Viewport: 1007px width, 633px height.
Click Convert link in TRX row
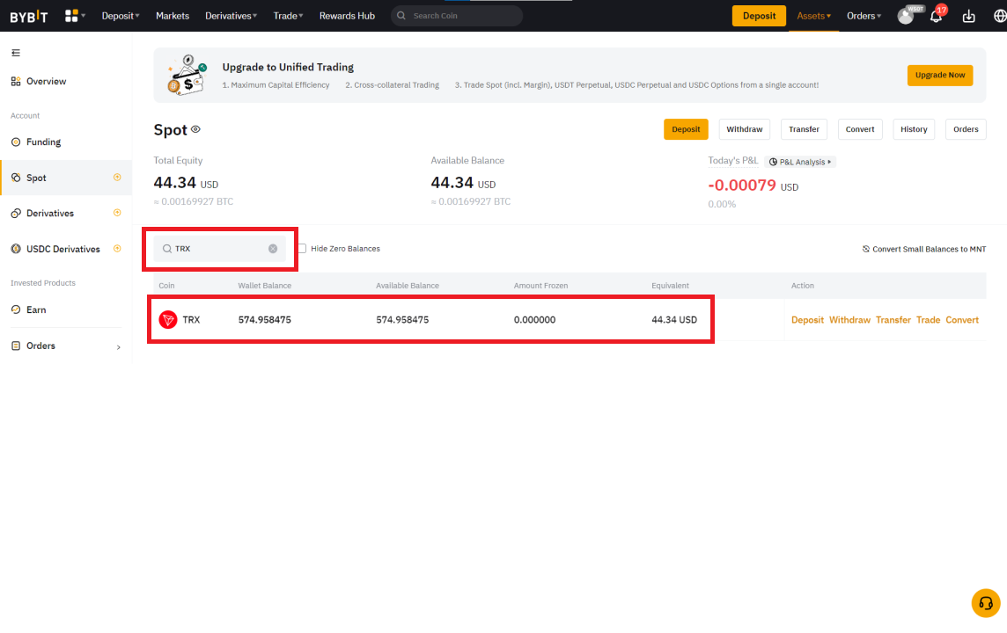tap(962, 320)
